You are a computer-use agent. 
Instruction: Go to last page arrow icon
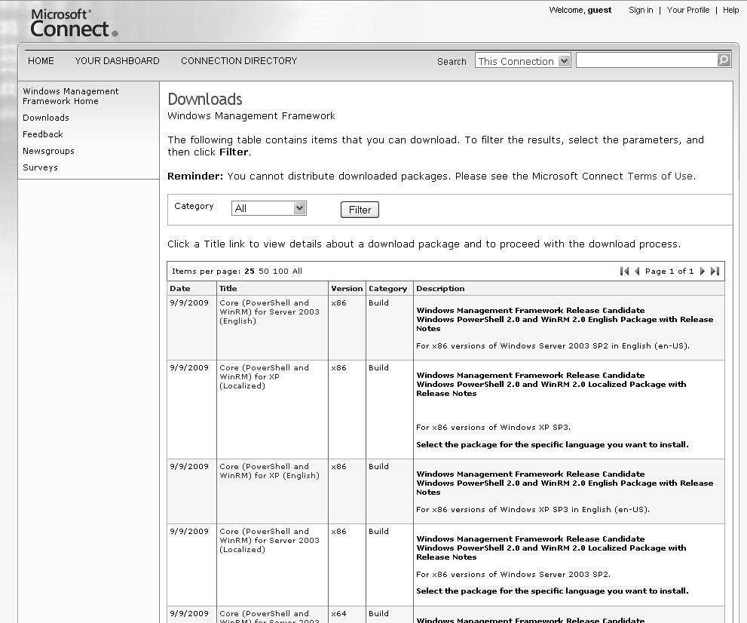point(715,272)
